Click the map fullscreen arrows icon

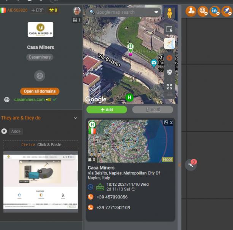click(x=170, y=86)
